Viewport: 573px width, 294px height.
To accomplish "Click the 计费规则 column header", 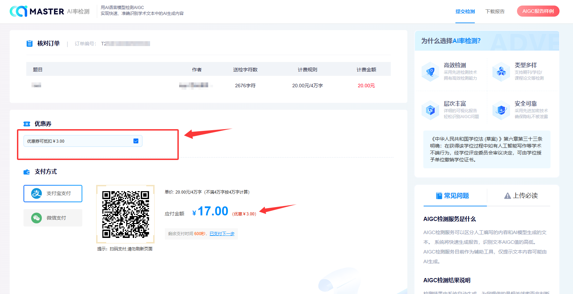I will click(307, 70).
